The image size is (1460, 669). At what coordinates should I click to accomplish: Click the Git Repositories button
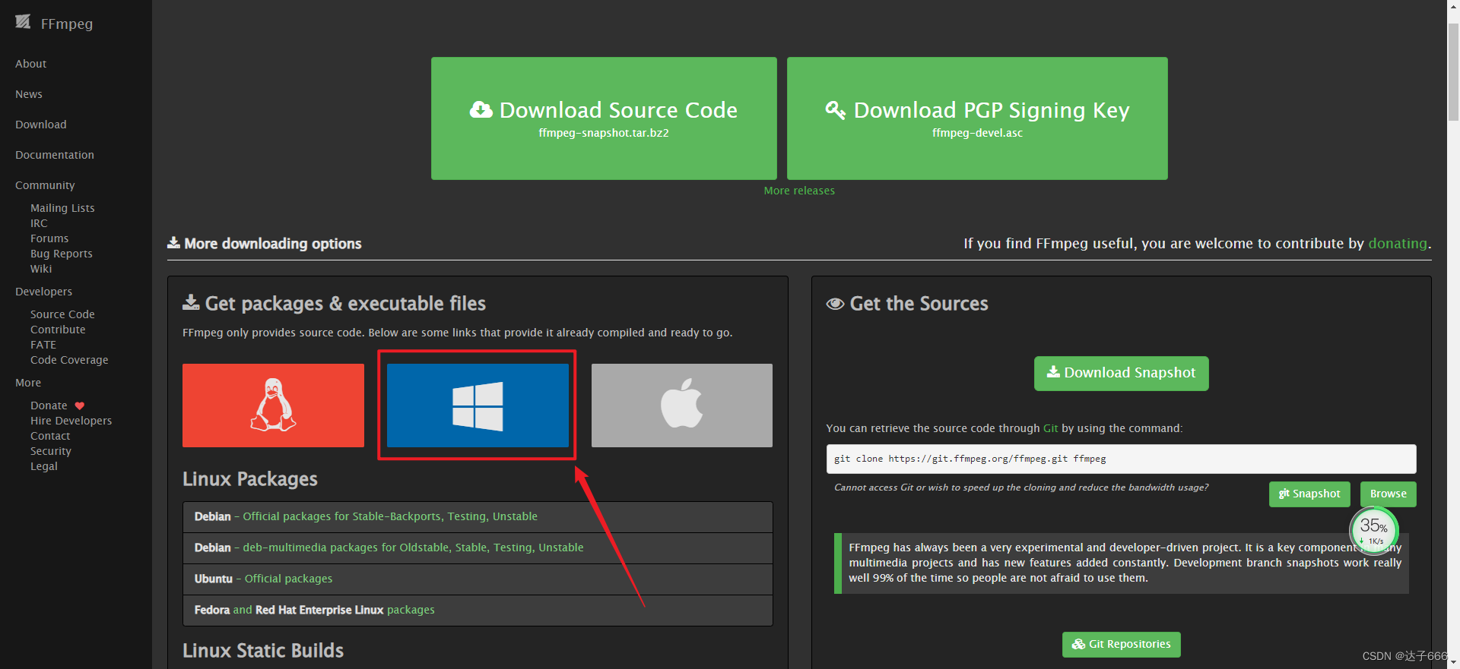pyautogui.click(x=1122, y=645)
